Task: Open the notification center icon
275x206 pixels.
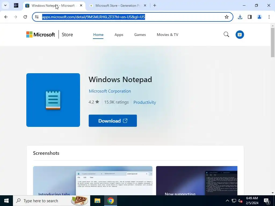Action: tap(266, 201)
